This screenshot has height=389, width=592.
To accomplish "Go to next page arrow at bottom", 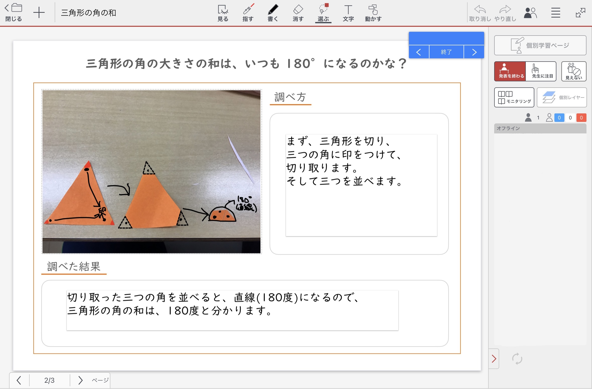I will [x=80, y=380].
